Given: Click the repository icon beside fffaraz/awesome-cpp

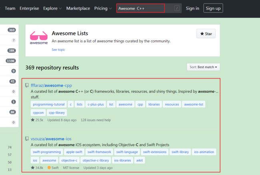Looking at the screenshot, I should click(27, 85).
